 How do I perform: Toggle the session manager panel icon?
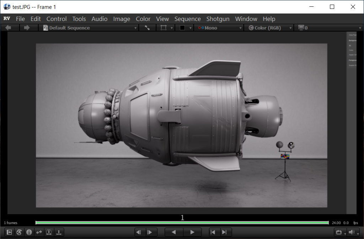[x=9, y=232]
